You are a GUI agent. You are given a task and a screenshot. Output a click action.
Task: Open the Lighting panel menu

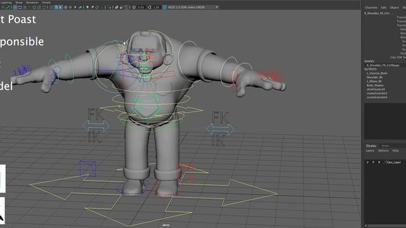(6, 3)
